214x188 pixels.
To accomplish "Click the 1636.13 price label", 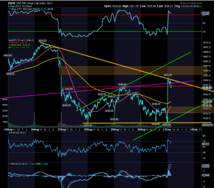I will pyautogui.click(x=156, y=104).
